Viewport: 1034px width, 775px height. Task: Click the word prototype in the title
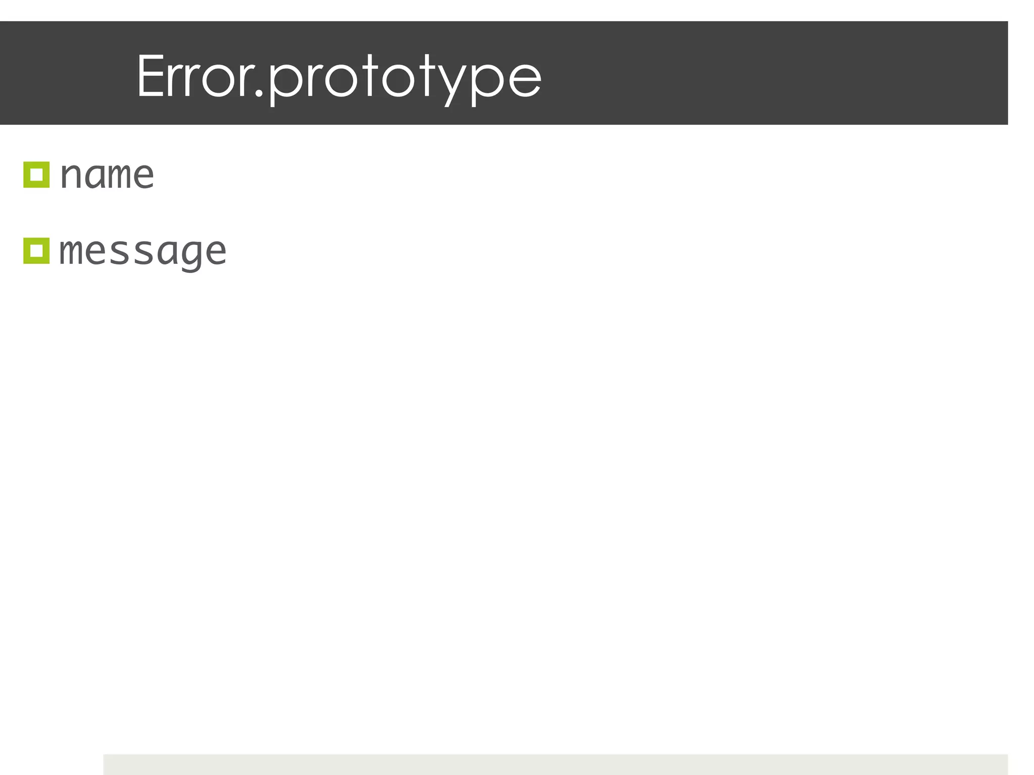(404, 78)
